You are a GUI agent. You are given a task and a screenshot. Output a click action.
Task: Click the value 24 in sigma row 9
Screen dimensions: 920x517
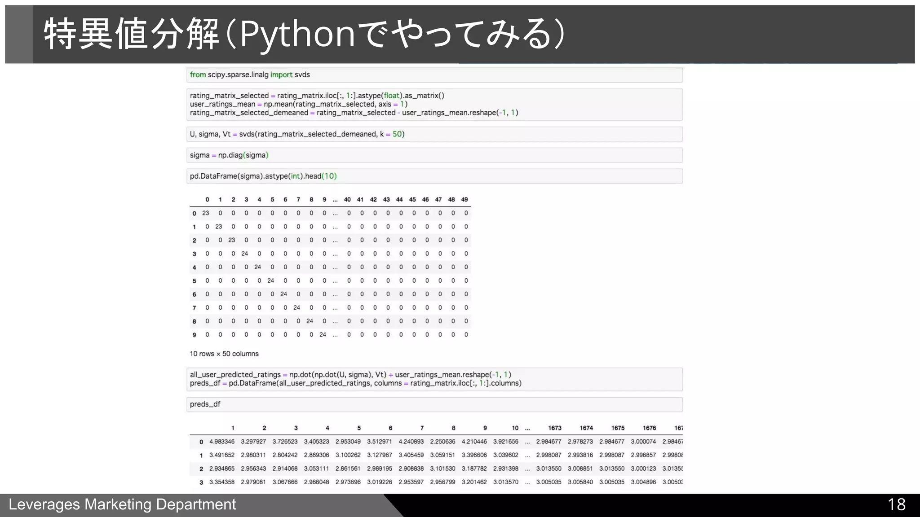pos(323,334)
